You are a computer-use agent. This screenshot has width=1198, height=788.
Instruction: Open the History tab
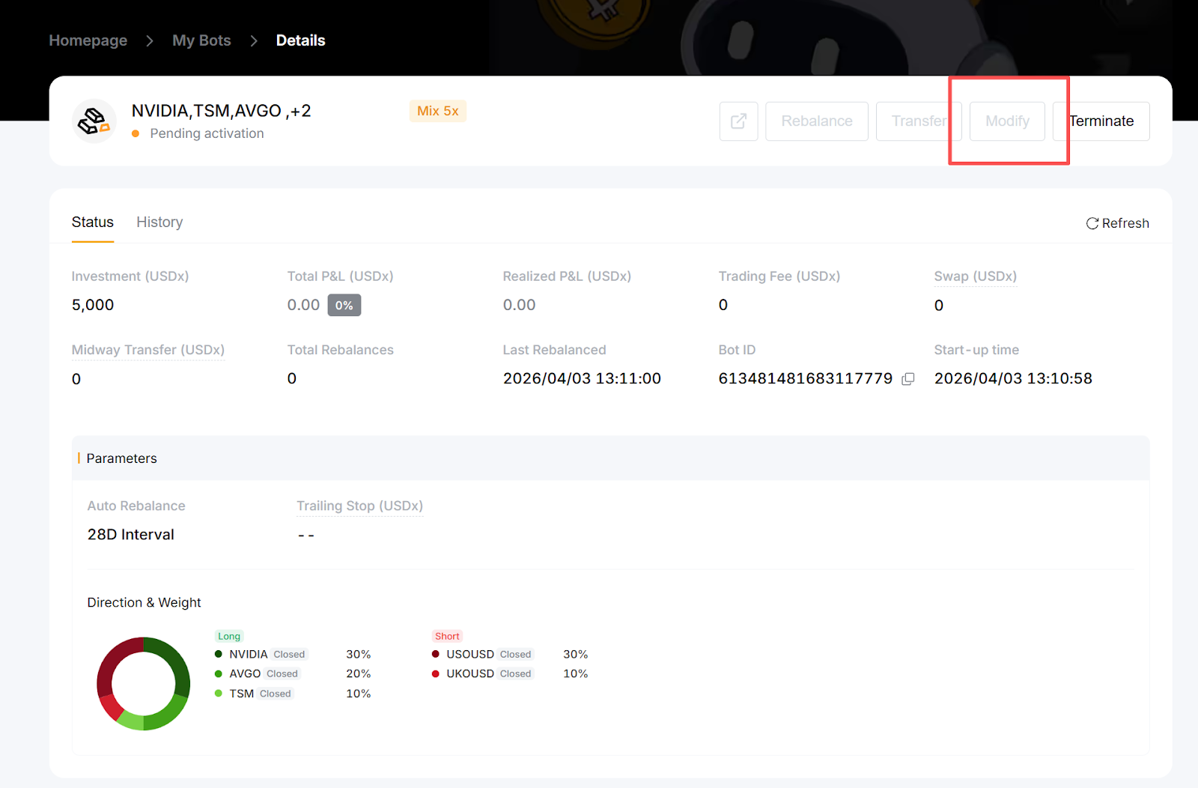(159, 222)
